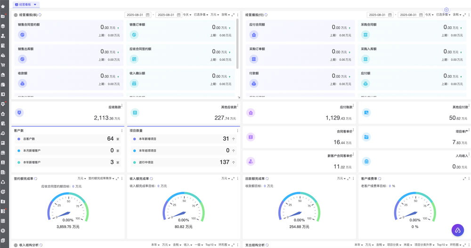Click the 经营播报(收) panel scrollbar

(x=237, y=42)
